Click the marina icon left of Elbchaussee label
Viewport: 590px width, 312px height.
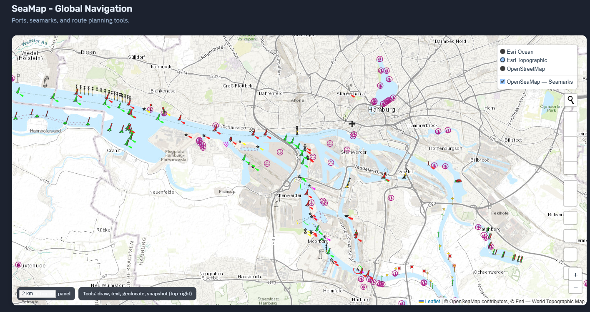click(215, 125)
